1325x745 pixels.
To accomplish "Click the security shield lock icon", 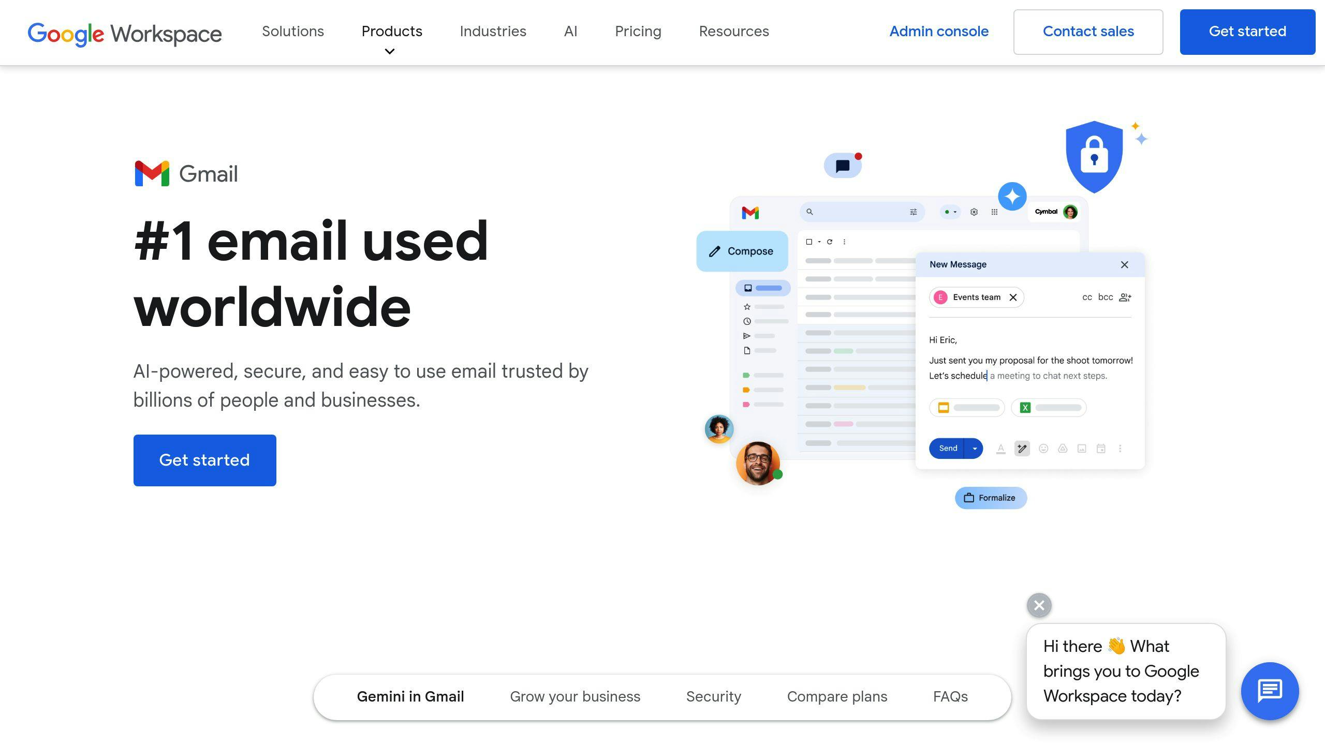I will pyautogui.click(x=1090, y=155).
